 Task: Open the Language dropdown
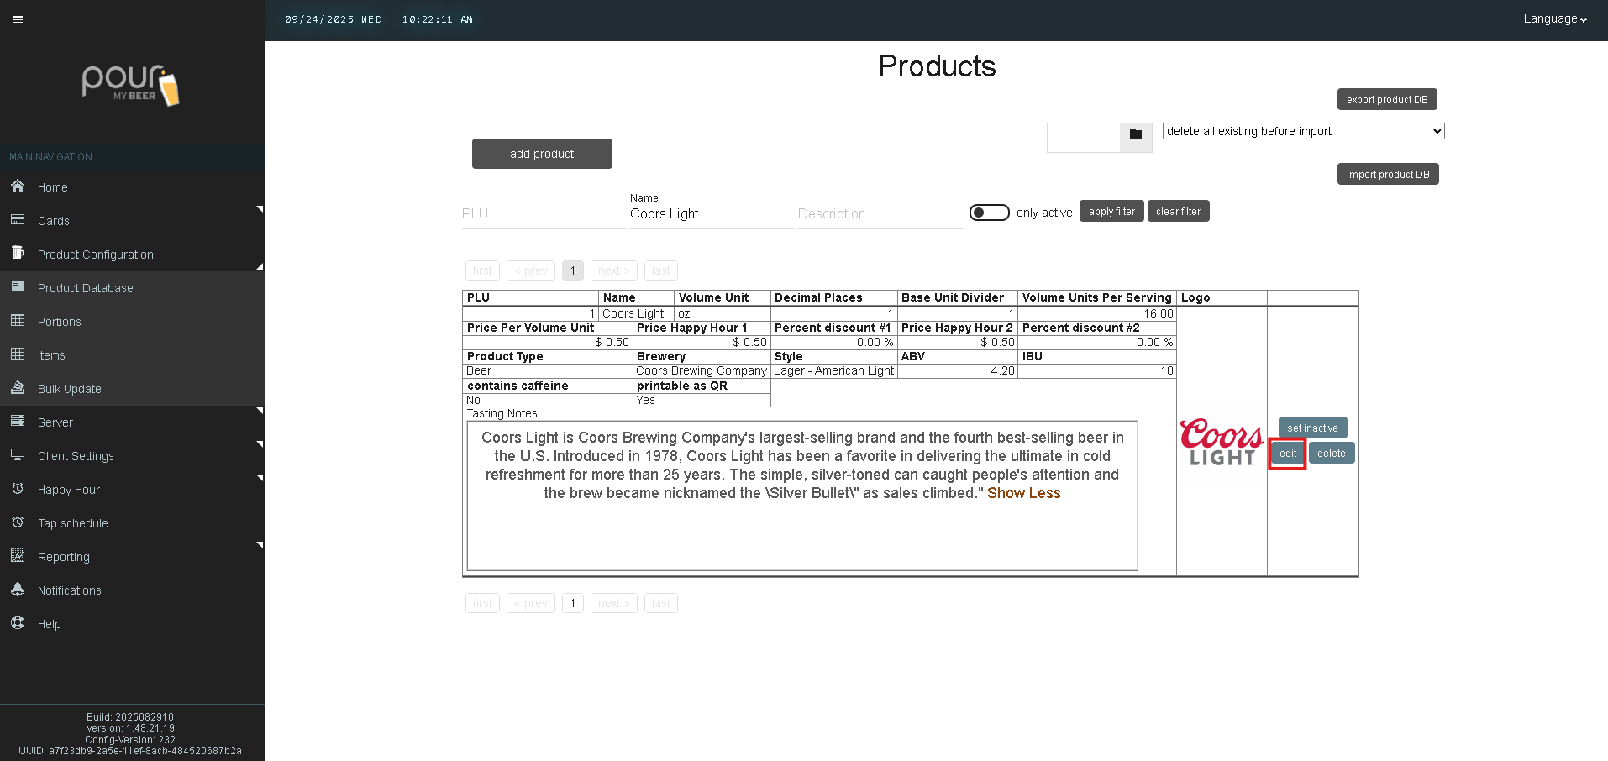1554,19
